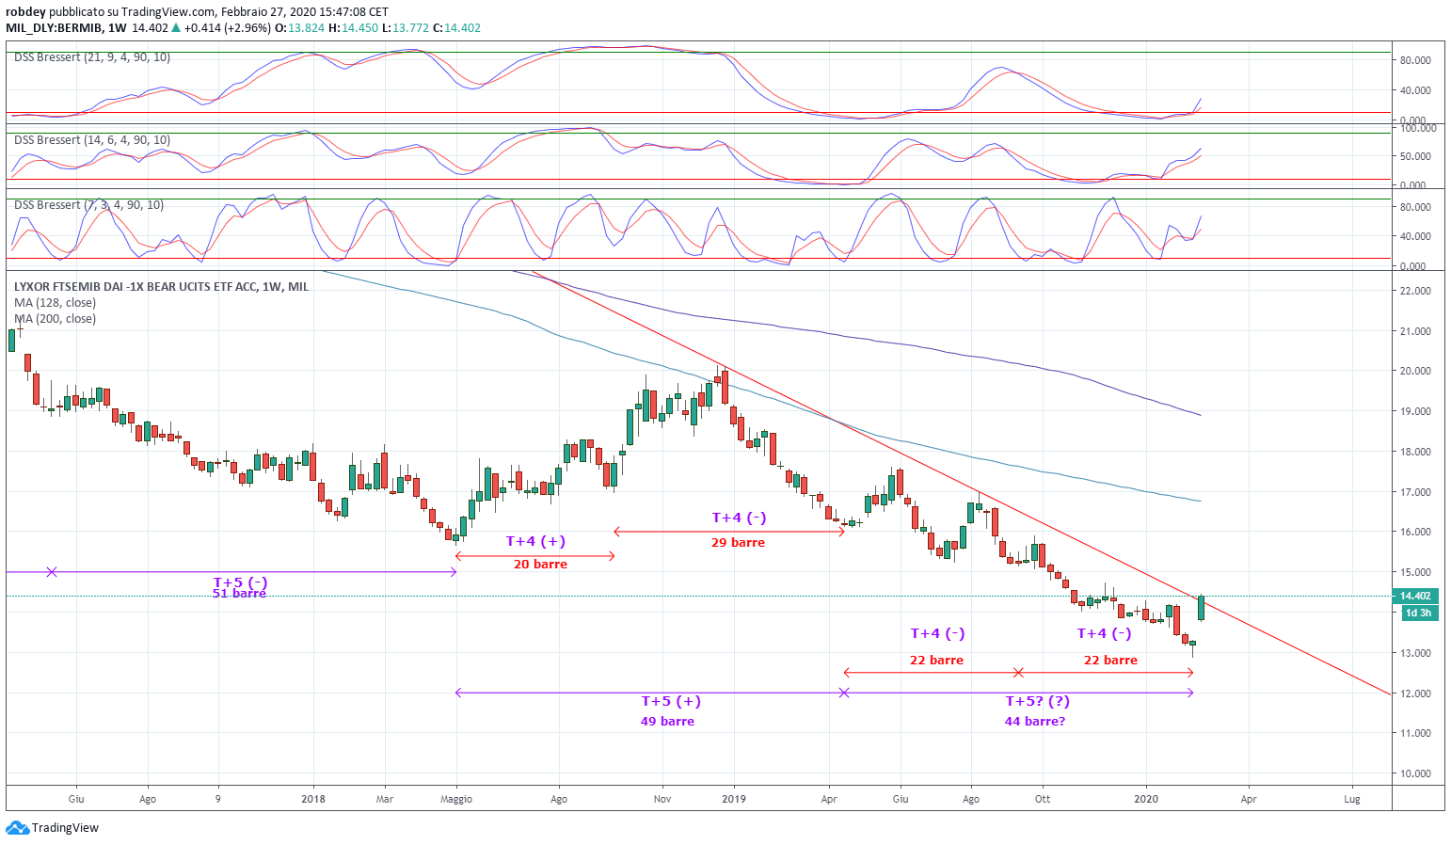Click the 22.000 price axis label

point(1415,291)
